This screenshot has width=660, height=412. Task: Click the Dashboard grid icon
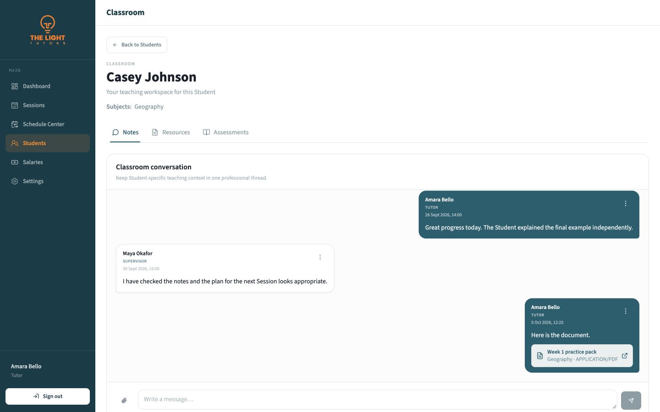tap(15, 86)
